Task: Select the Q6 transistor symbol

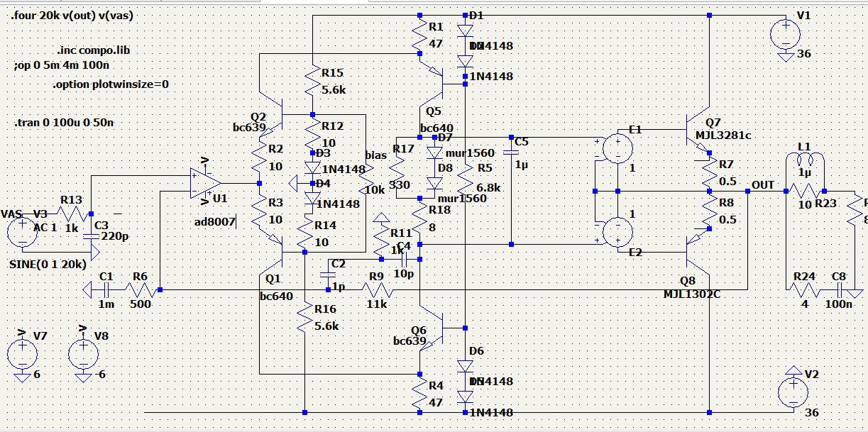Action: click(x=432, y=328)
